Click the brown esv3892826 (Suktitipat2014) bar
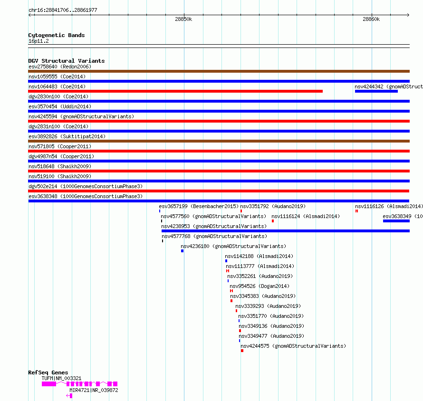 click(219, 141)
